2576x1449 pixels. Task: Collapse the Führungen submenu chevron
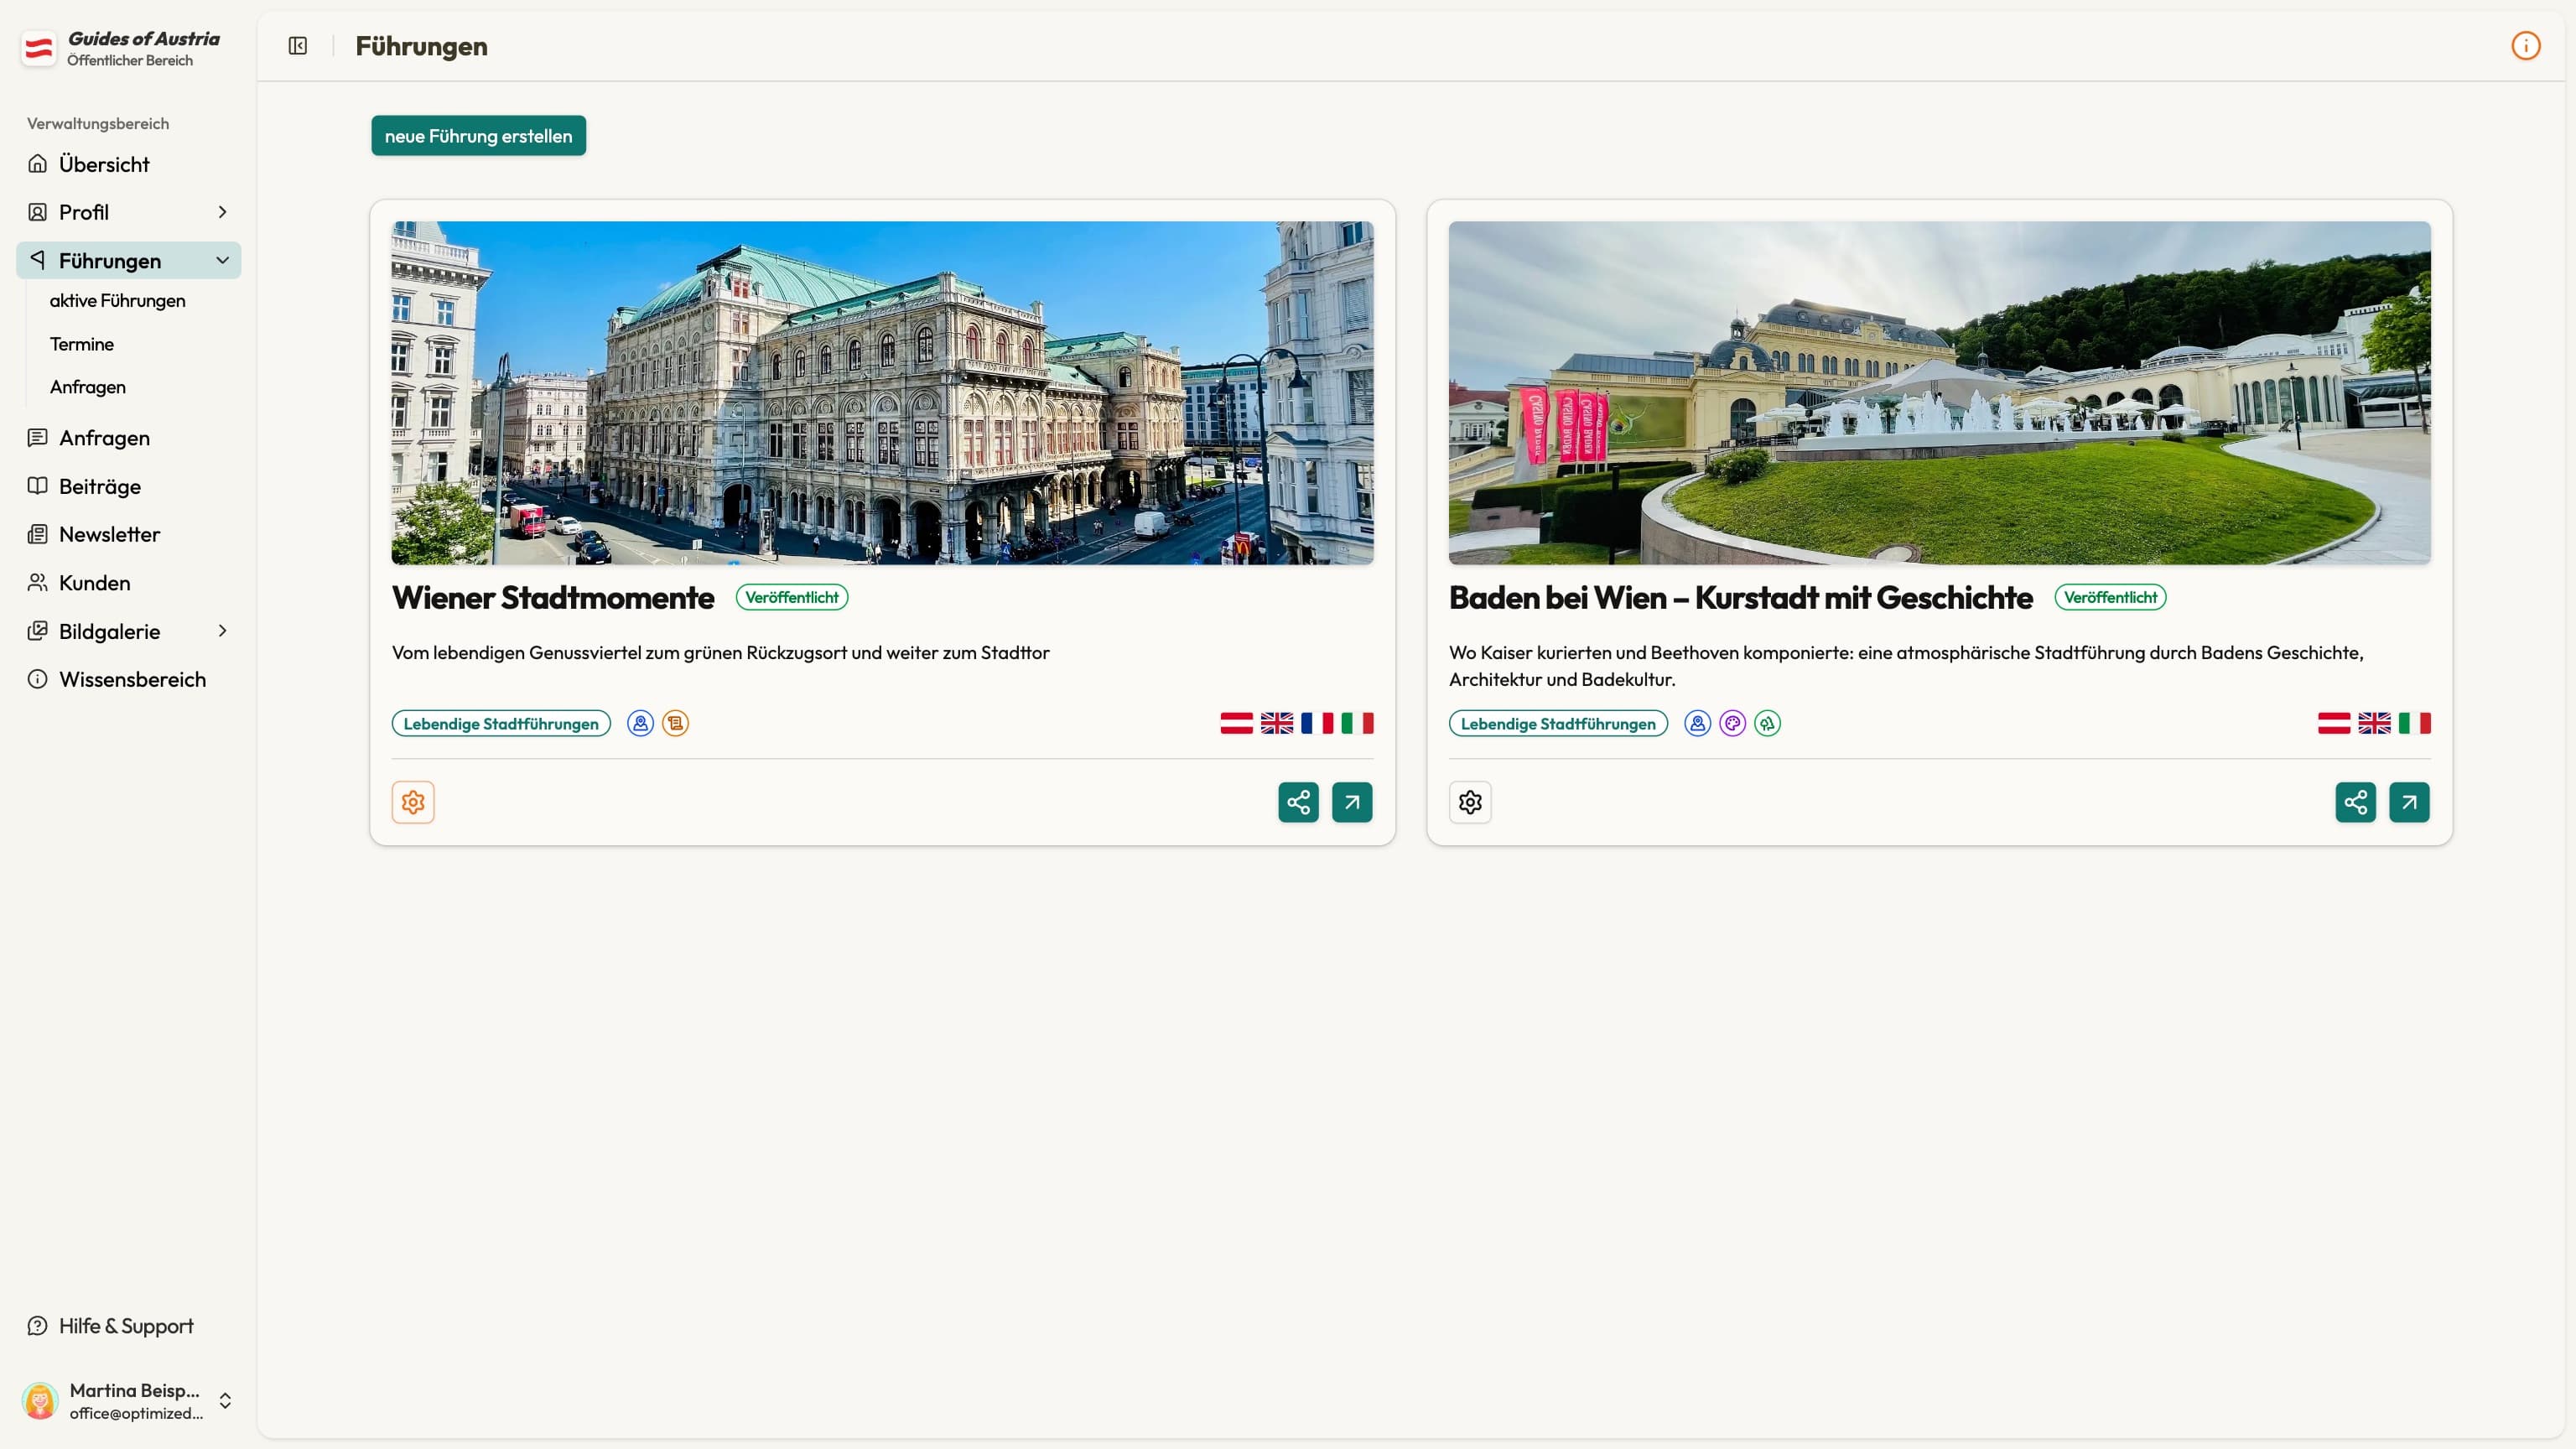pyautogui.click(x=222, y=260)
